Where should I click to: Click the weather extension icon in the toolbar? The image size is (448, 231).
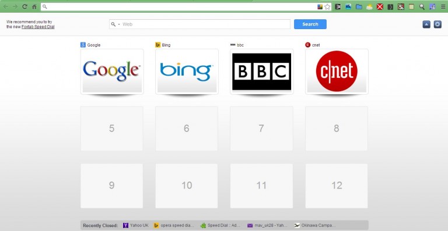(369, 7)
